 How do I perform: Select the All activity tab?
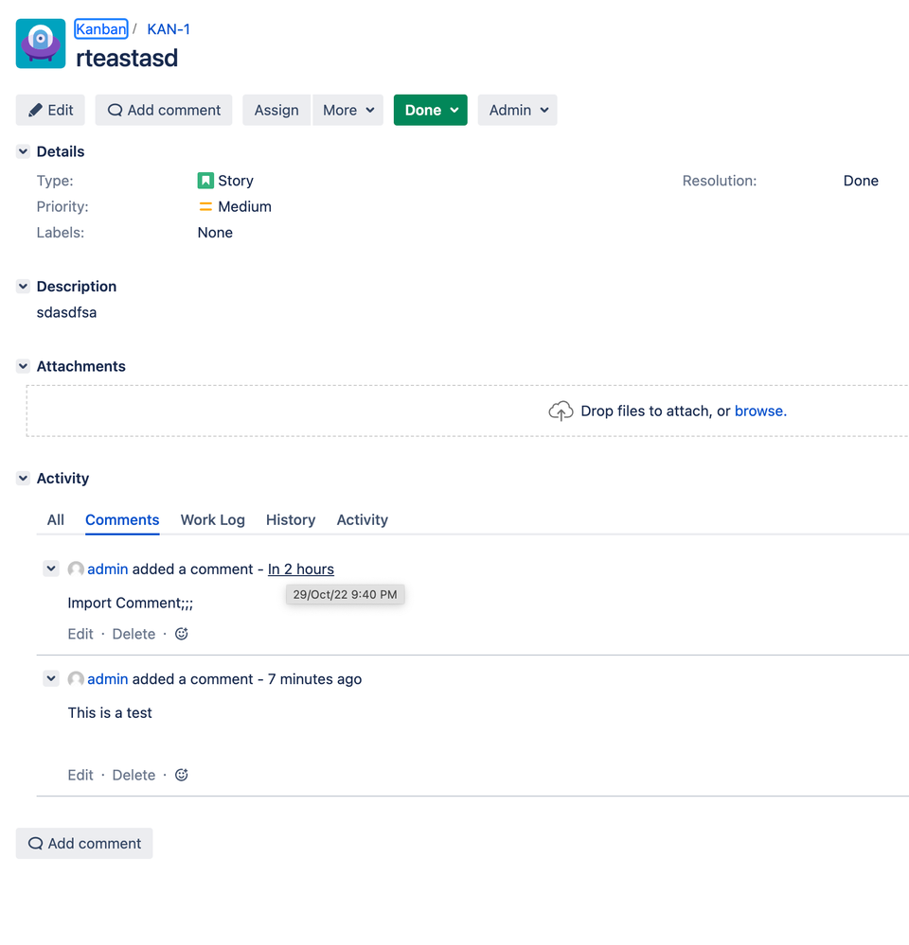(55, 519)
